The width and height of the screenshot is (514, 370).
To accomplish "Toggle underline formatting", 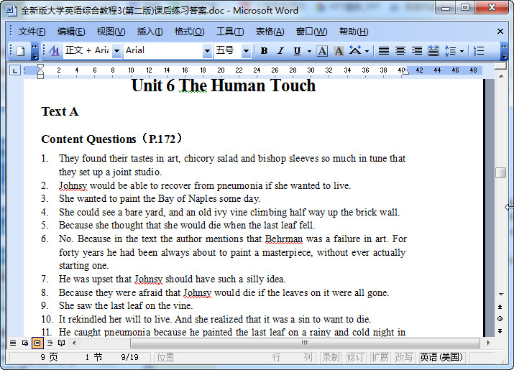I will (297, 51).
